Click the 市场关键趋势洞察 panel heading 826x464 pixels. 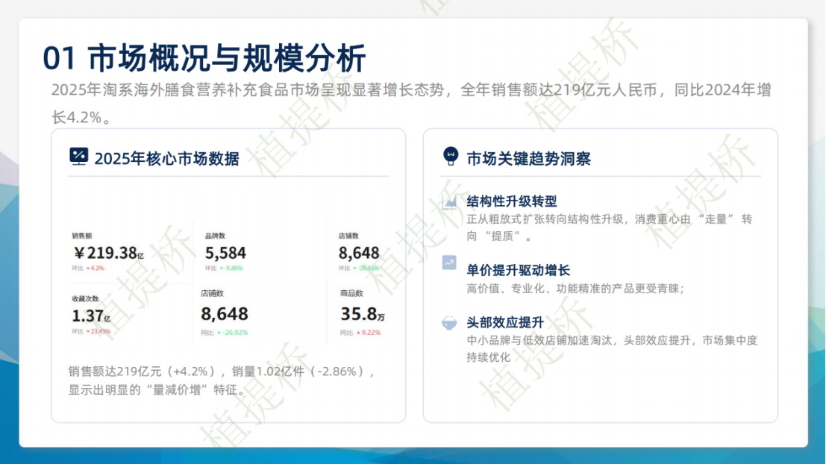click(x=528, y=158)
